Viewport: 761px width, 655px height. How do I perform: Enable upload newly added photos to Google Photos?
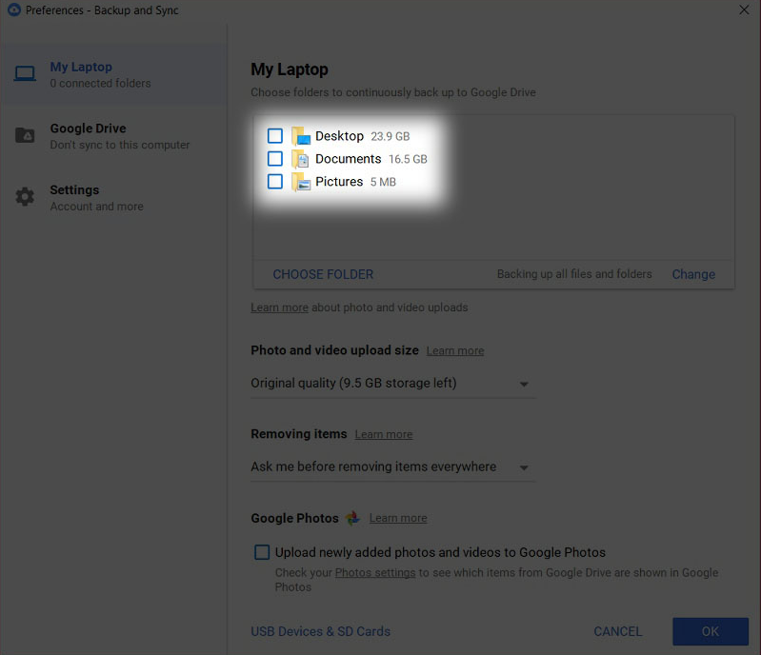pos(262,552)
